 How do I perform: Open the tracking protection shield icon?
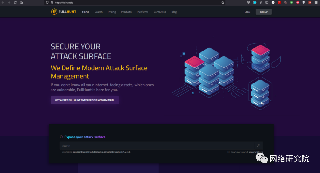[47, 2]
